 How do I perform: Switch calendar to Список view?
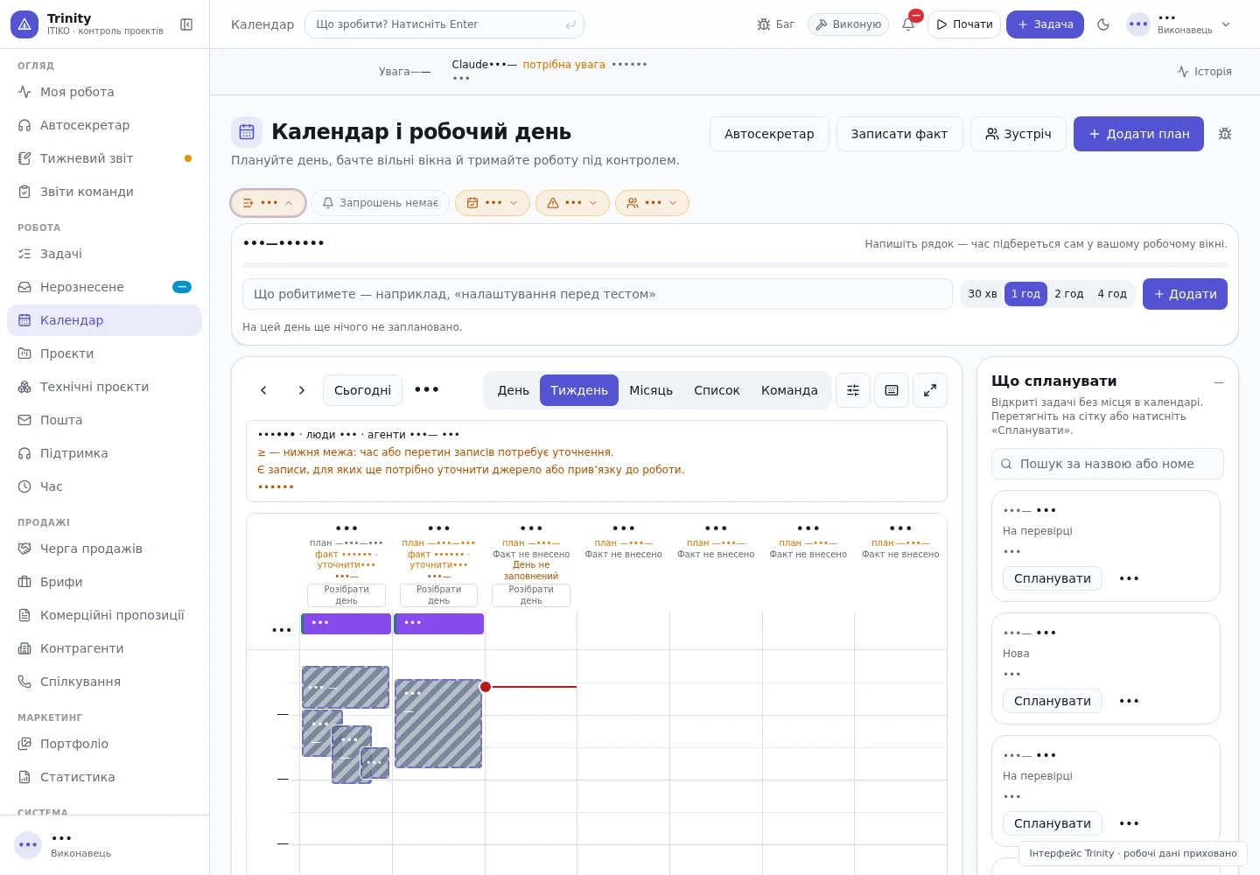(x=717, y=390)
